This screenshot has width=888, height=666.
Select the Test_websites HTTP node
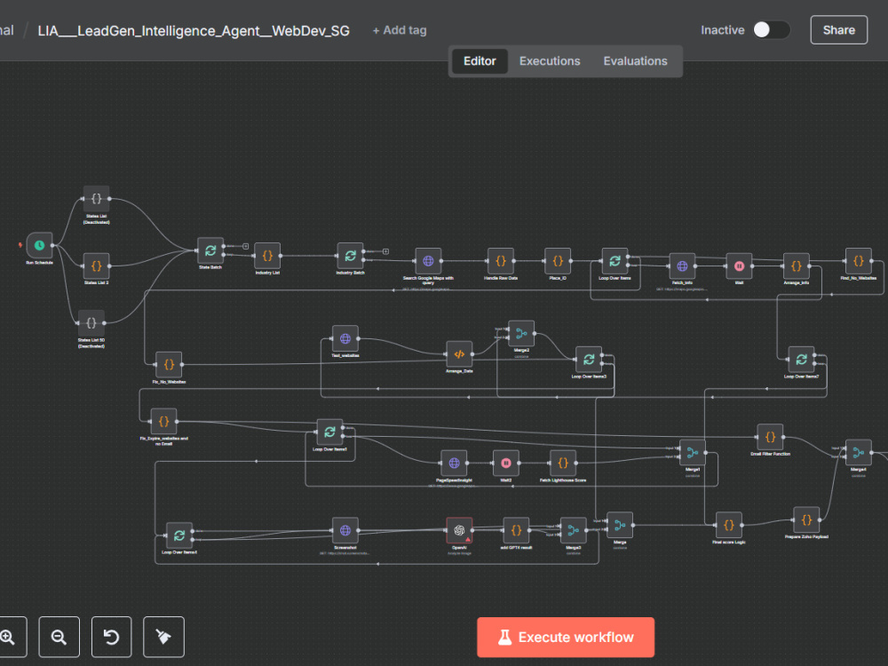(345, 338)
